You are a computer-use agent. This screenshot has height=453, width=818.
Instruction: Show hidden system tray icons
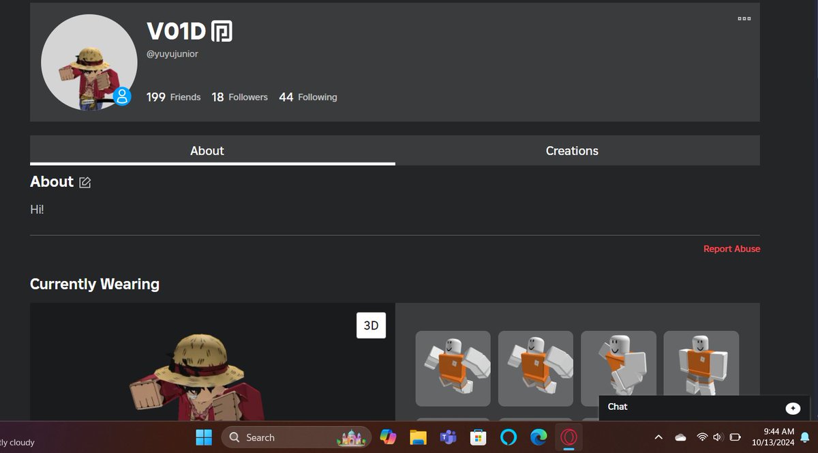[x=658, y=437]
